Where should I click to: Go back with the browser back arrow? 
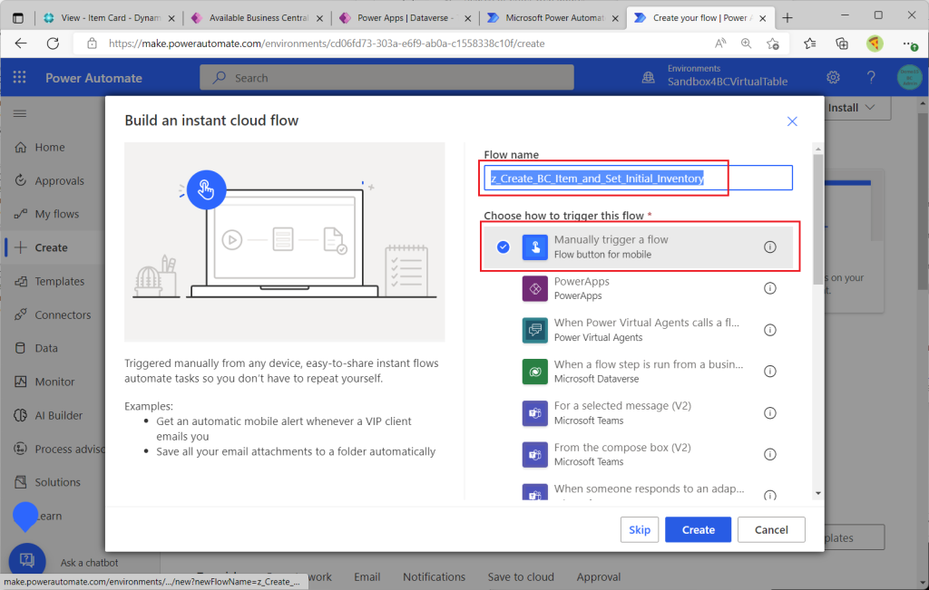tap(21, 44)
